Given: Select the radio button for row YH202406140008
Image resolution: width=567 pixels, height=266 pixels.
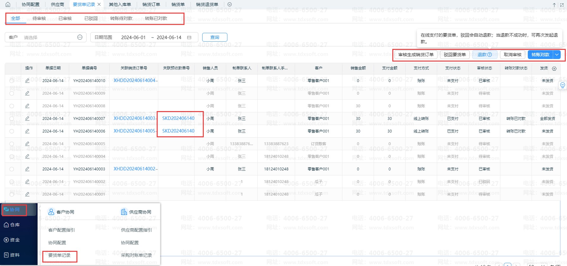Looking at the screenshot, I should pyautogui.click(x=12, y=106).
